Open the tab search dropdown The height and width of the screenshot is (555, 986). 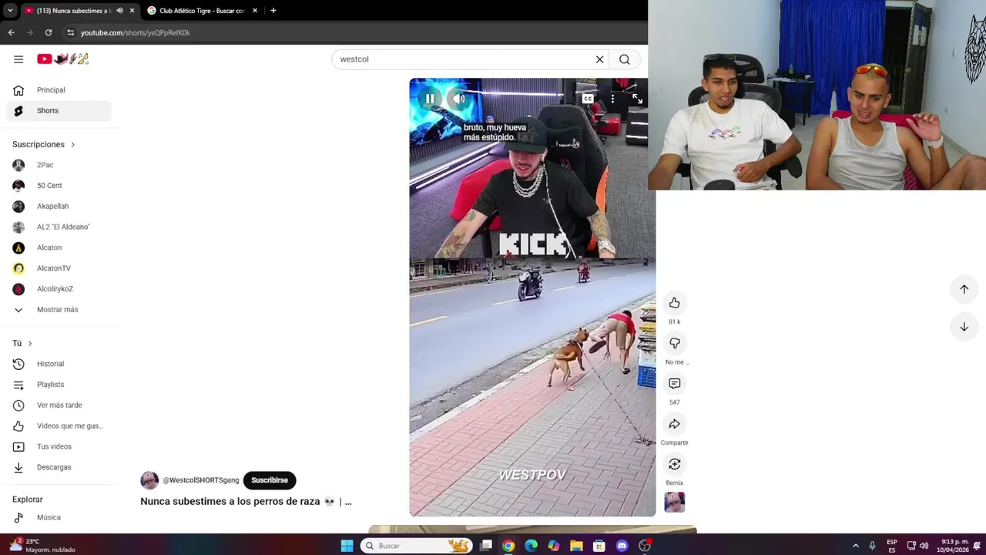point(9,11)
